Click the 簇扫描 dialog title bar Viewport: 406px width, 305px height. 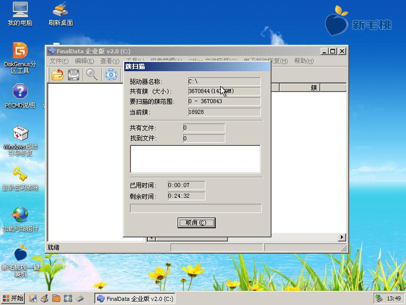(x=197, y=67)
